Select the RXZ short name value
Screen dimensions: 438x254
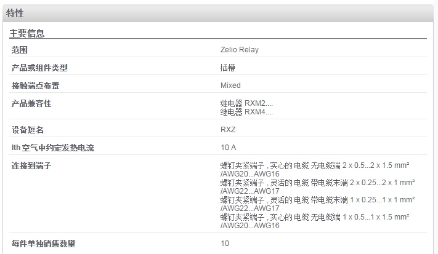tap(228, 130)
